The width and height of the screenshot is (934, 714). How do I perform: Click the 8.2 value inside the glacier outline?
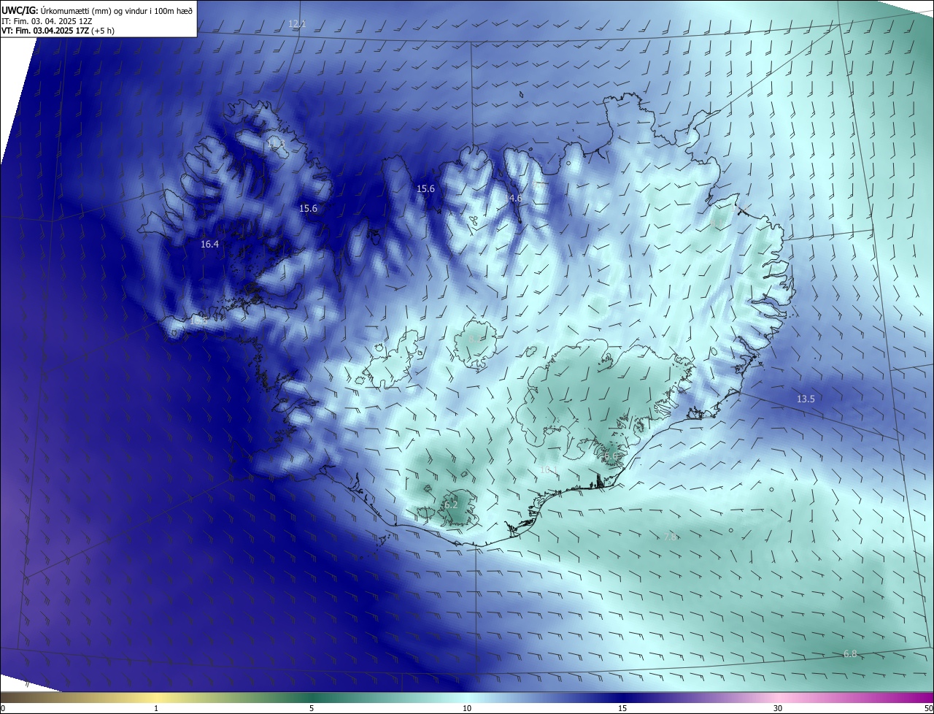pos(474,338)
